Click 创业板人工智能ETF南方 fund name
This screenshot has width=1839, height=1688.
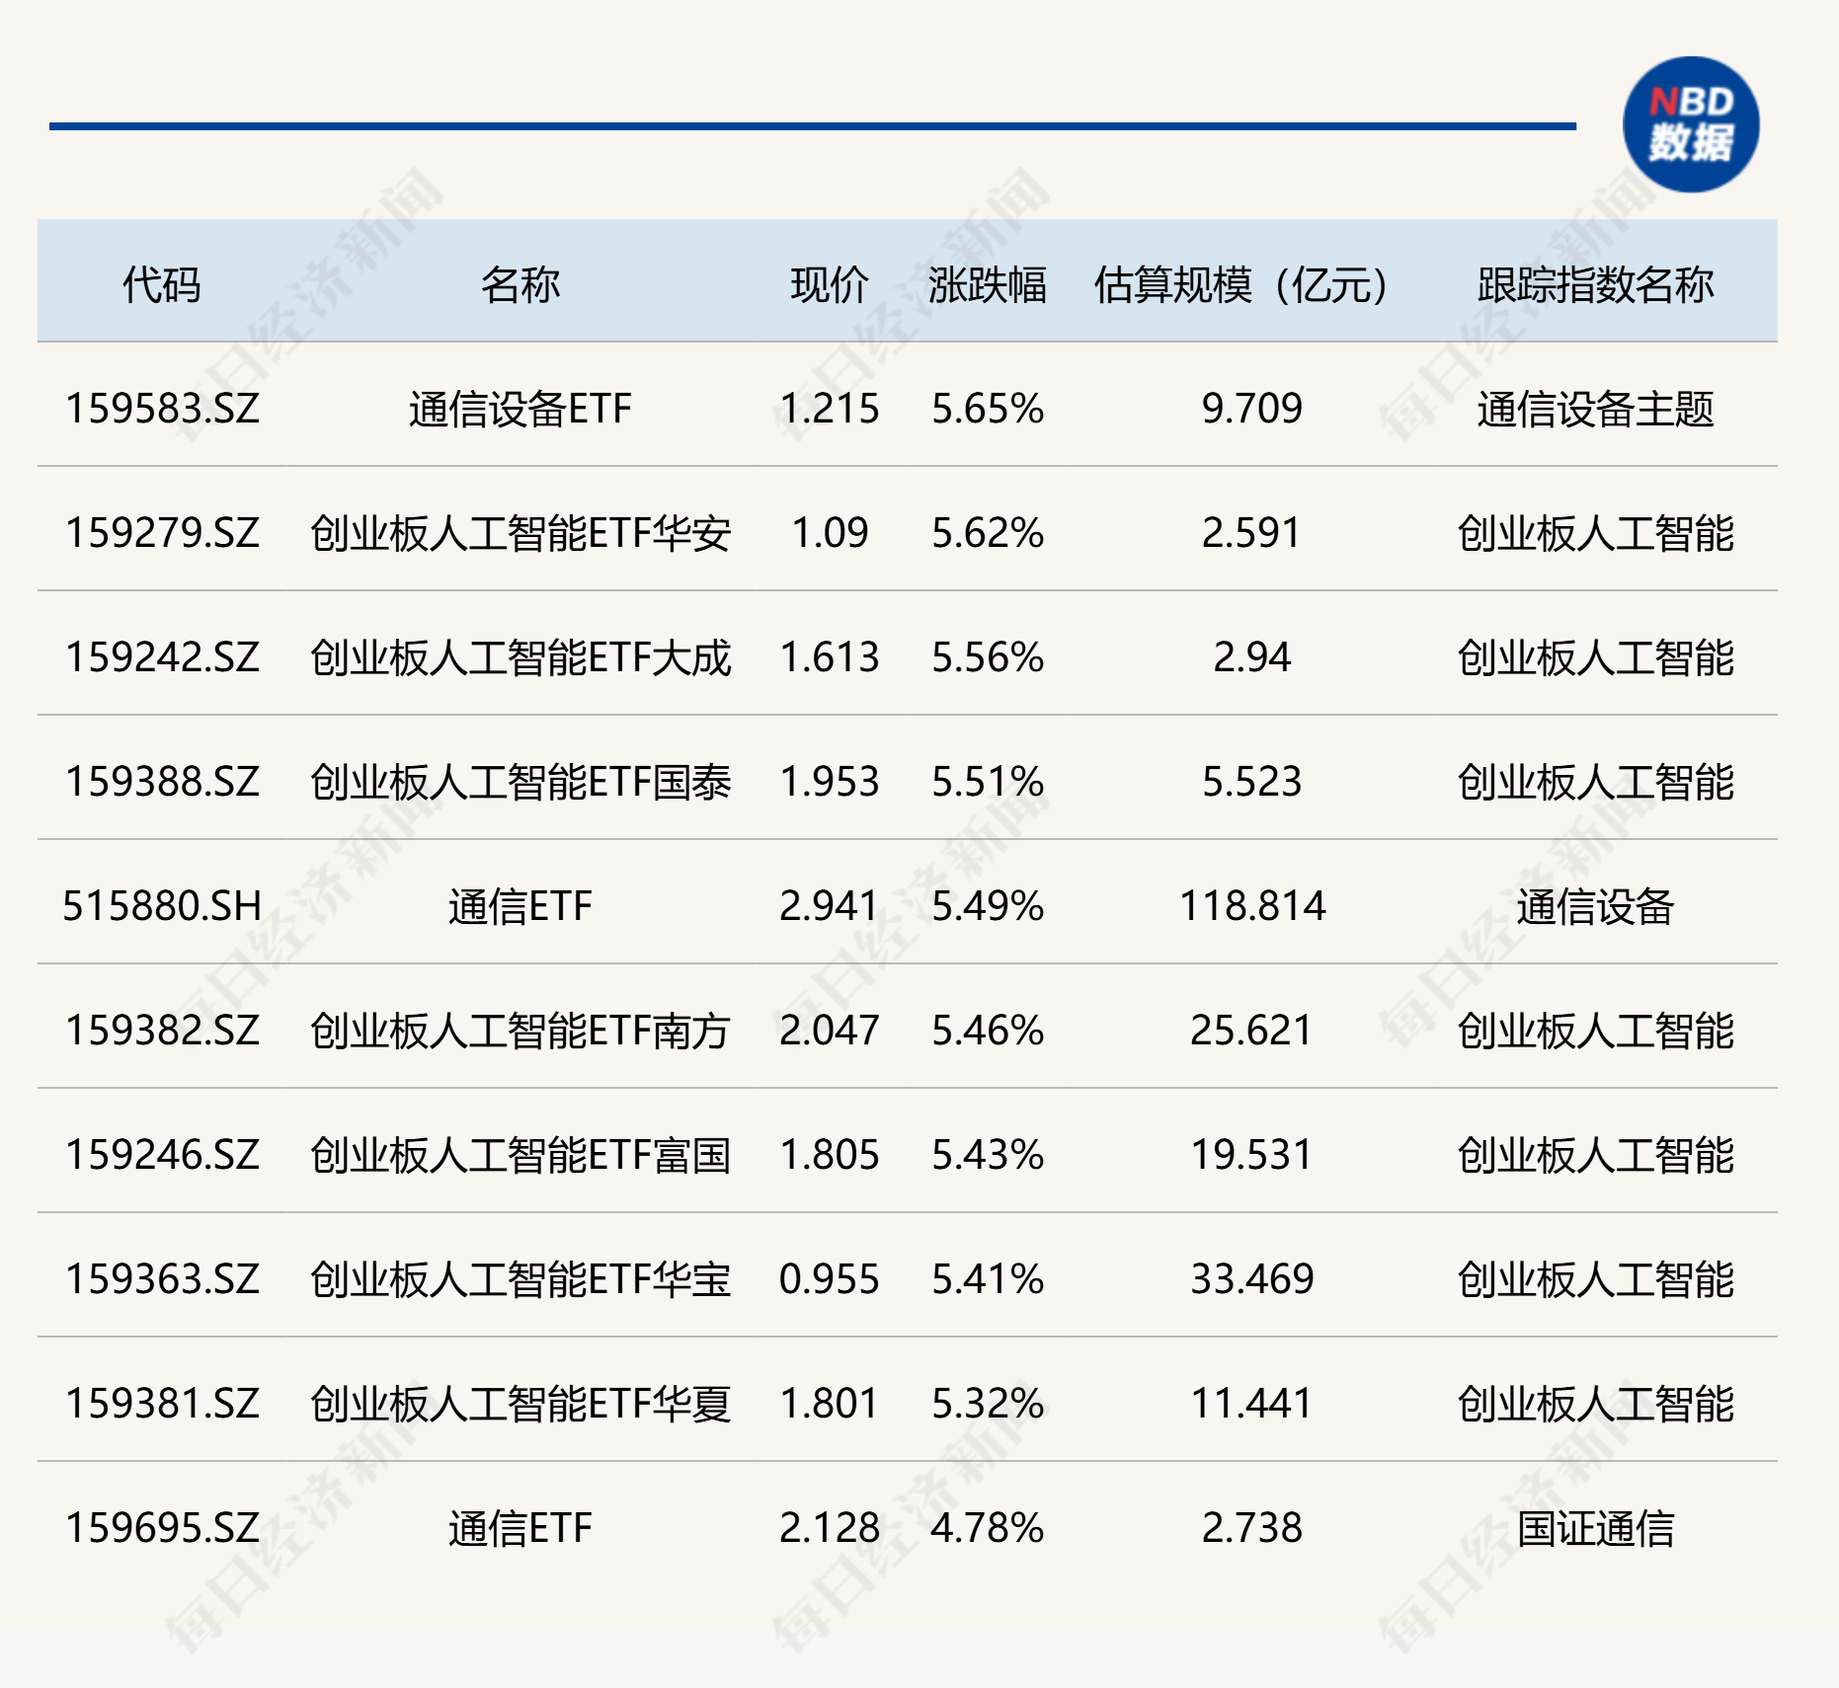pyautogui.click(x=520, y=1031)
